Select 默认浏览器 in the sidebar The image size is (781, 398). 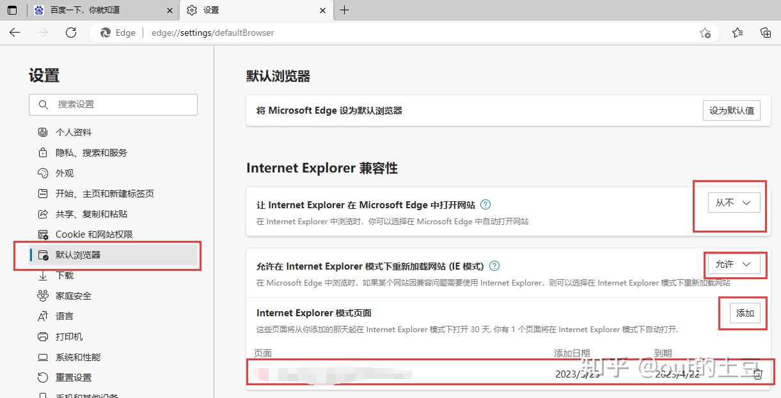pos(113,255)
